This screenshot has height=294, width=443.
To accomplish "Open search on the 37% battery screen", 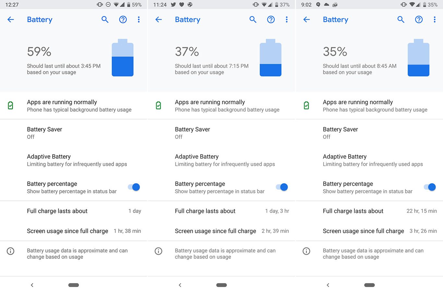I will pyautogui.click(x=253, y=19).
